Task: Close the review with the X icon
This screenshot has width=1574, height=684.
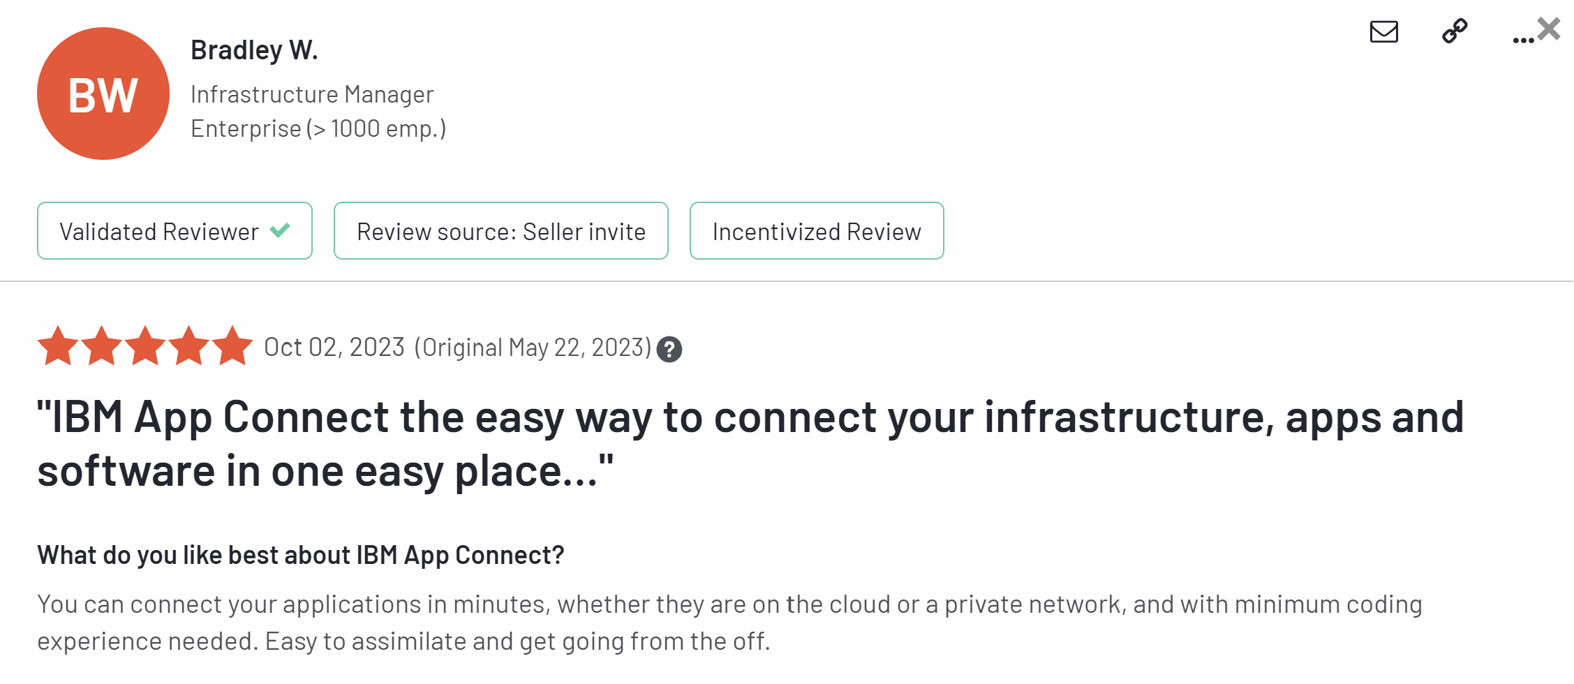Action: (1550, 29)
